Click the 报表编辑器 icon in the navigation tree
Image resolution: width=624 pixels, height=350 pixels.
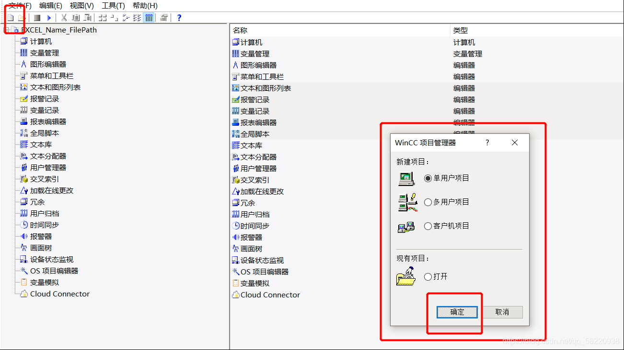coord(24,122)
